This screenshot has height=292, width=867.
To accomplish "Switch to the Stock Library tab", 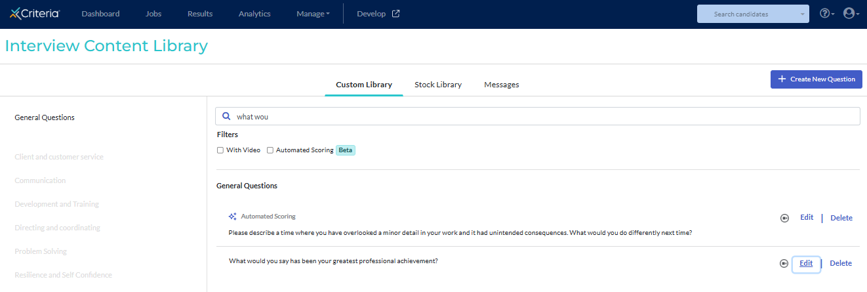I will pyautogui.click(x=438, y=85).
